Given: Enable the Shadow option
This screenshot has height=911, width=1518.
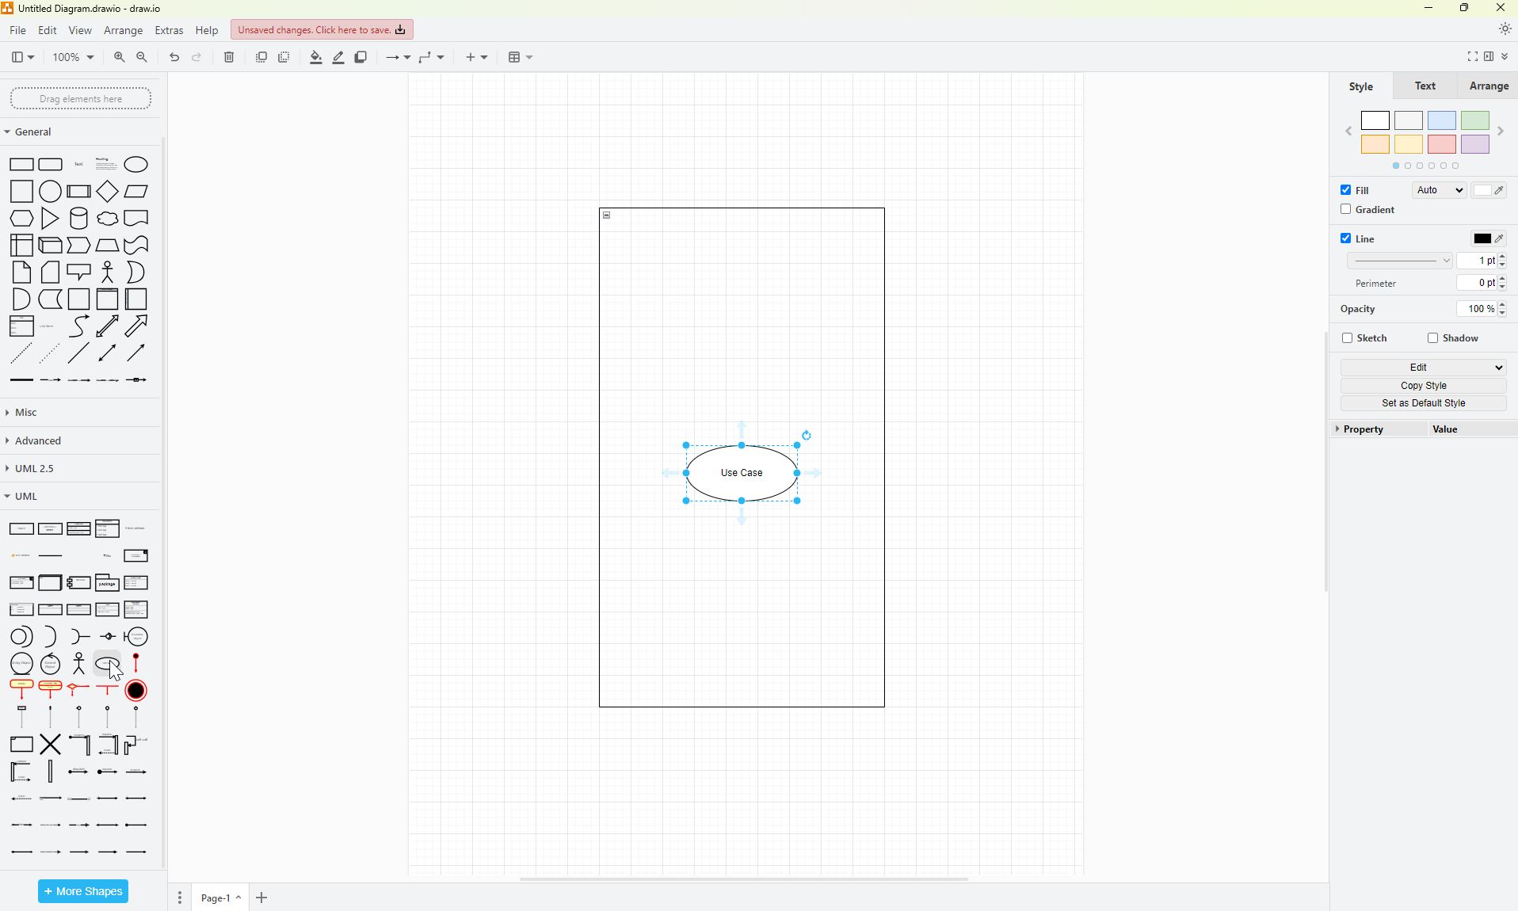Looking at the screenshot, I should tap(1432, 338).
